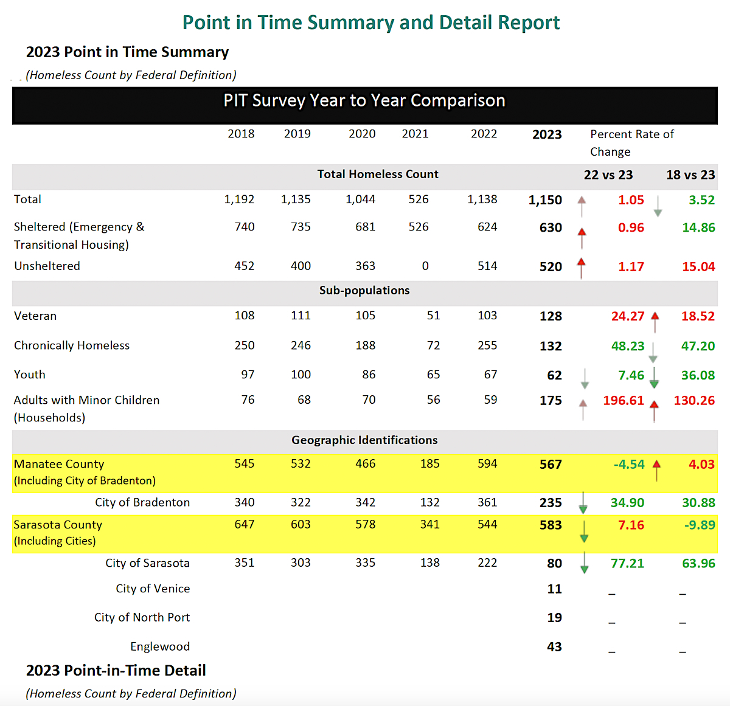The image size is (730, 706).
Task: Select the black PIT Survey Year to Year Comparison banner
Action: pyautogui.click(x=364, y=101)
